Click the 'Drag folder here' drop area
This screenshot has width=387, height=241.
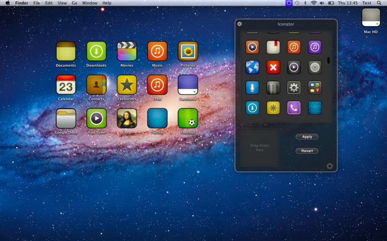(260, 147)
